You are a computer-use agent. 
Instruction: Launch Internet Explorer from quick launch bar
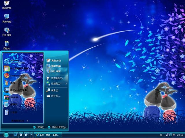pyautogui.click(x=15, y=135)
